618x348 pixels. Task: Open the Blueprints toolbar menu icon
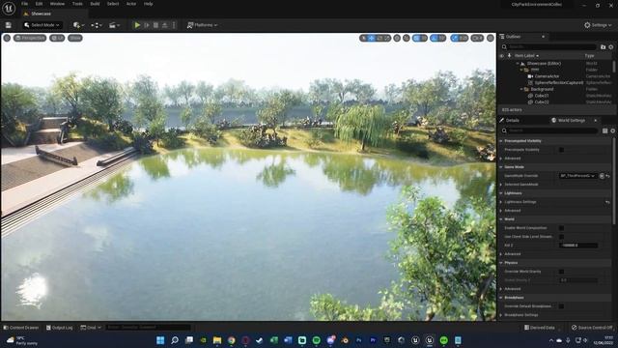coord(96,25)
